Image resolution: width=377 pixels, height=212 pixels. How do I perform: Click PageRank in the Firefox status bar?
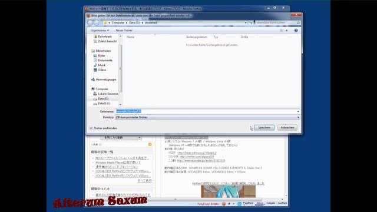pyautogui.click(x=248, y=203)
